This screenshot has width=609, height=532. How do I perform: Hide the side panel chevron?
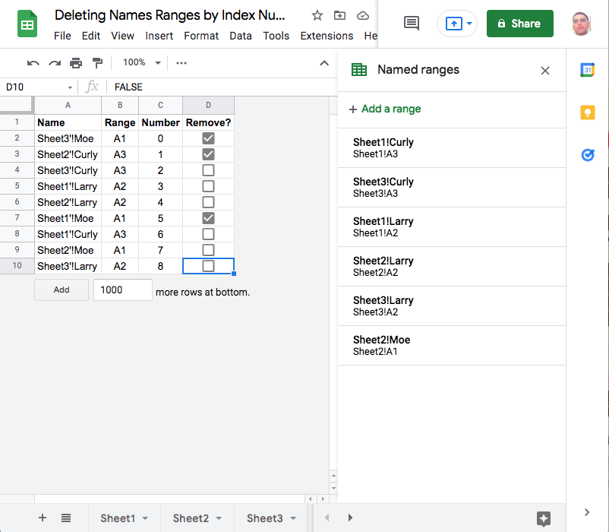pos(587,512)
